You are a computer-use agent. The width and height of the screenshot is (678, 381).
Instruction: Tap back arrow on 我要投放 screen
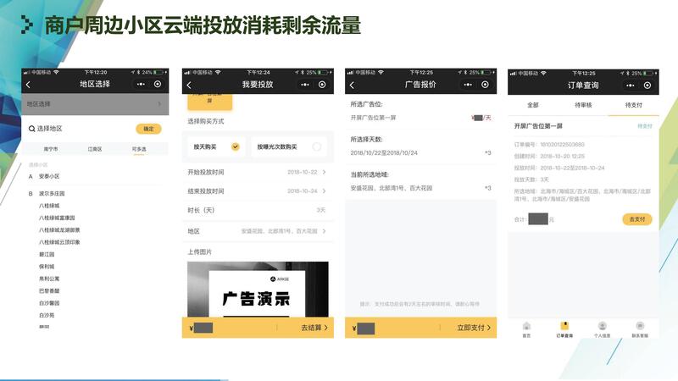point(189,85)
